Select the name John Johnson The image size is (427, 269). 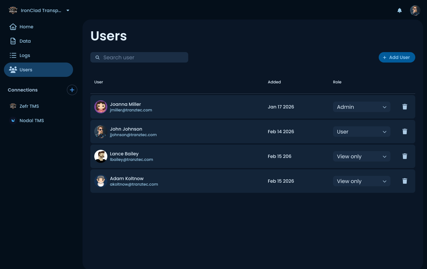[126, 129]
